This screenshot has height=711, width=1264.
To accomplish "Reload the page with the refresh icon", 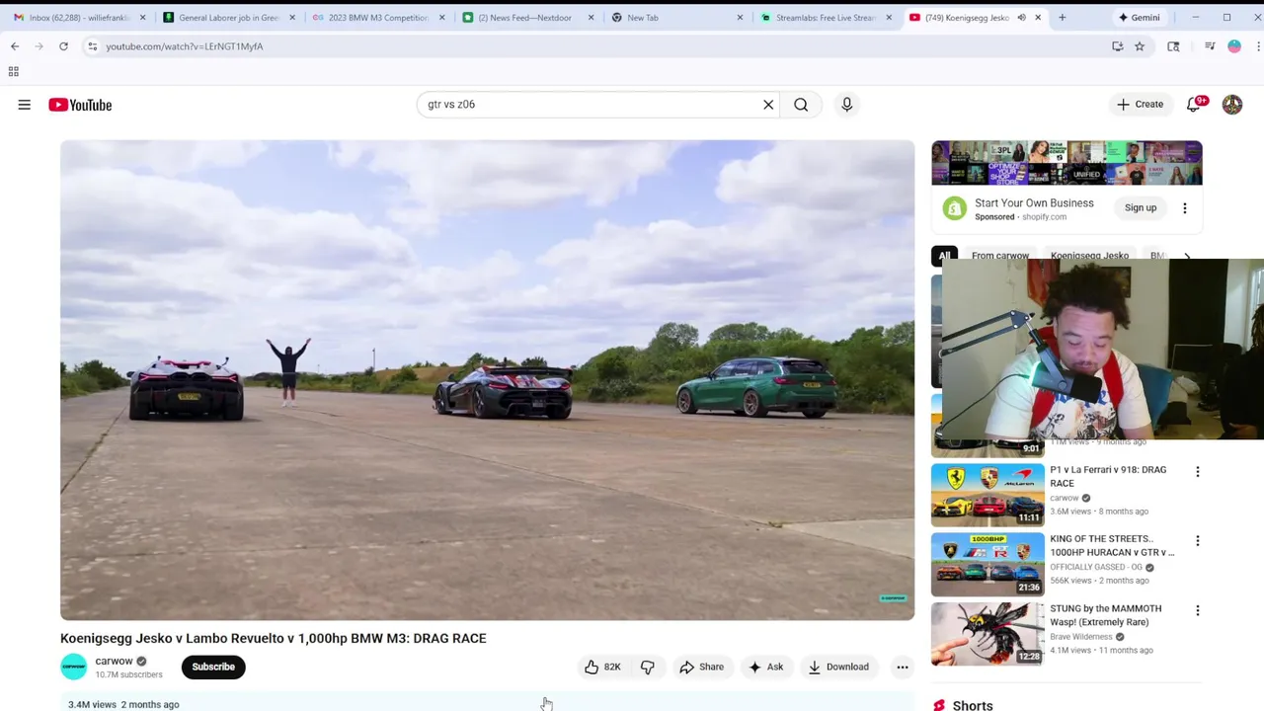I will [x=63, y=46].
